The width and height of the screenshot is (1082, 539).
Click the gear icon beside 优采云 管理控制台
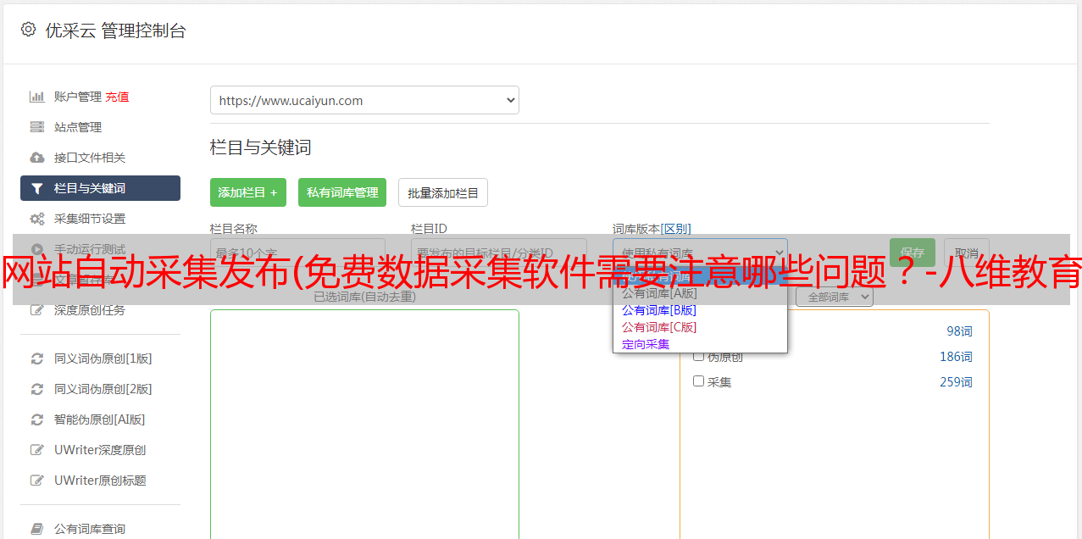[29, 30]
